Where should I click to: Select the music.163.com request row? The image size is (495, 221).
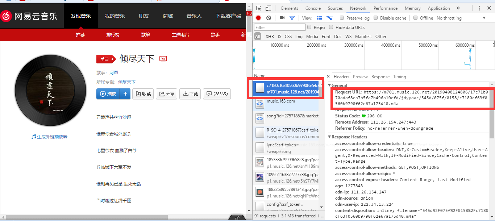(286, 104)
